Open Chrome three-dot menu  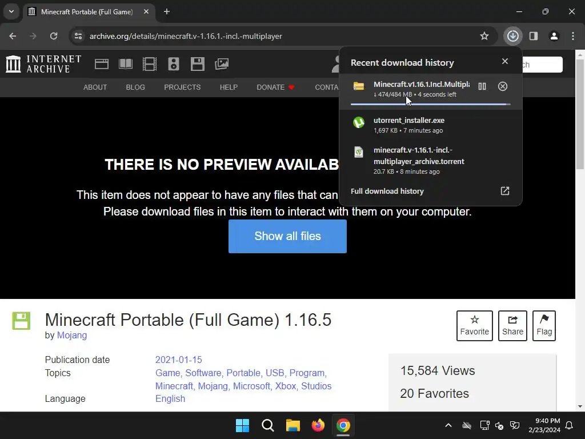point(573,36)
